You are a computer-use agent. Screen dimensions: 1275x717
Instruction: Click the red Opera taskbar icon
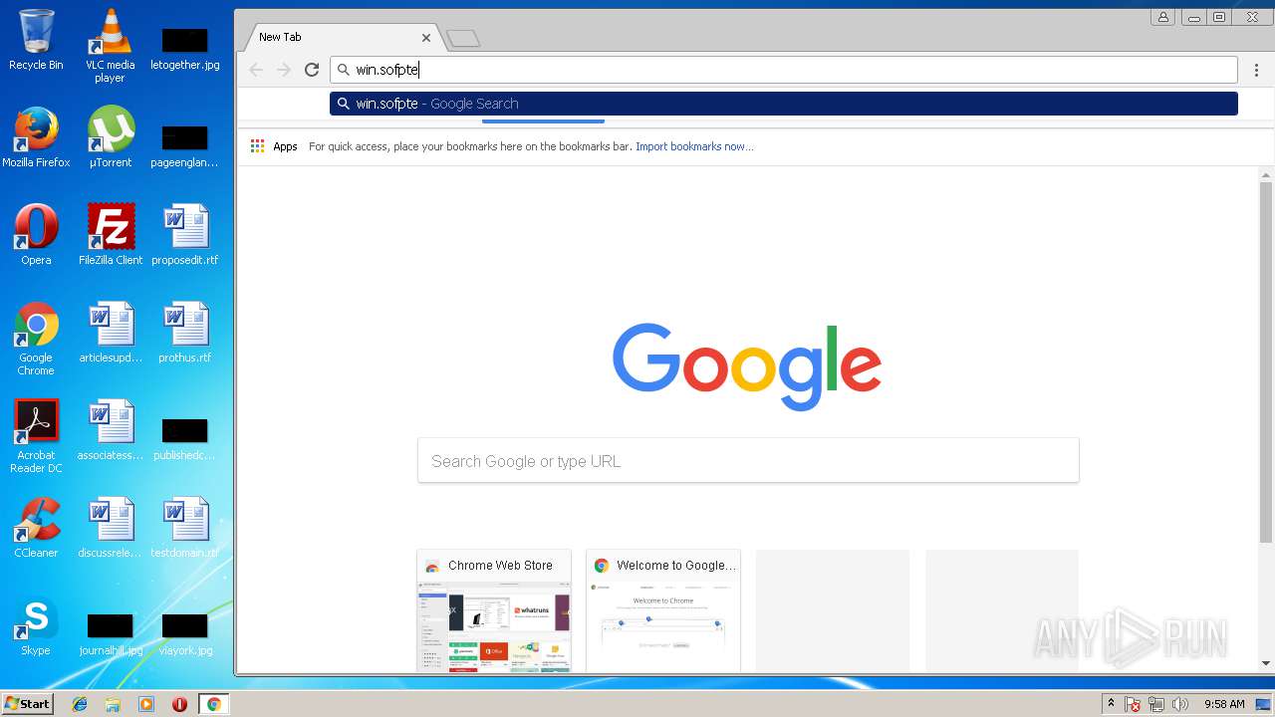(x=179, y=704)
